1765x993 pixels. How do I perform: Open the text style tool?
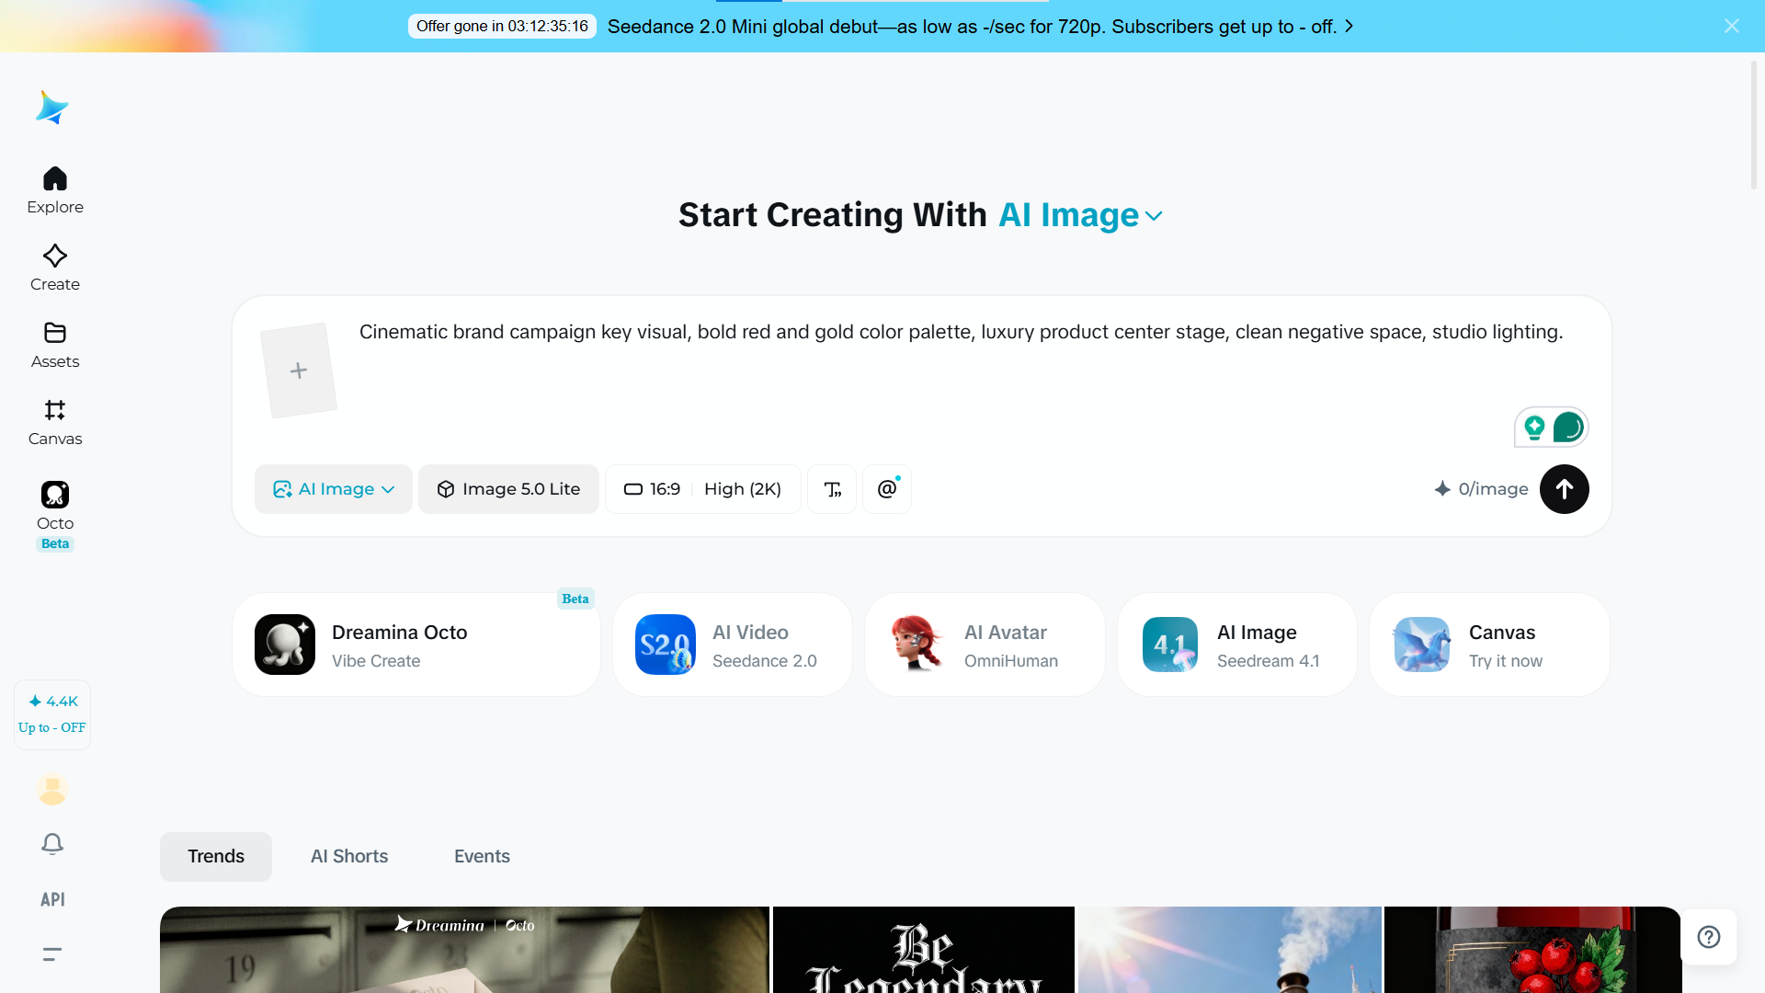832,489
